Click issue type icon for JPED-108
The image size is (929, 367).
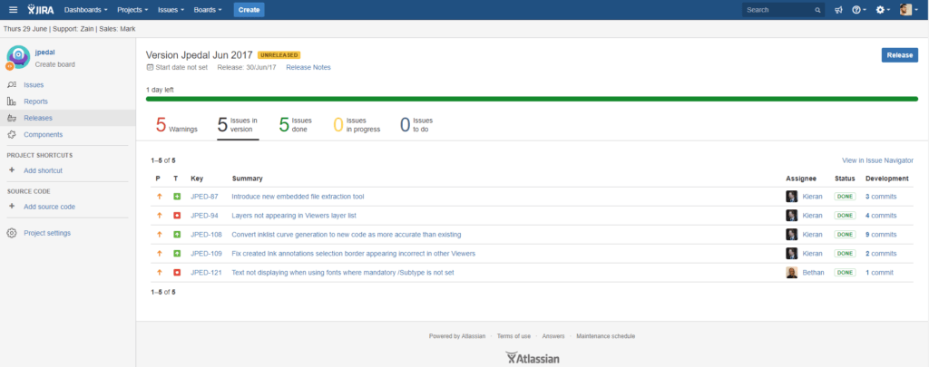(177, 235)
